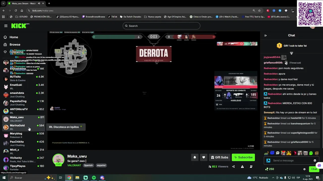Click the moderator hammer icon in message box
Viewport: 323px width, 181px height.
[268, 161]
